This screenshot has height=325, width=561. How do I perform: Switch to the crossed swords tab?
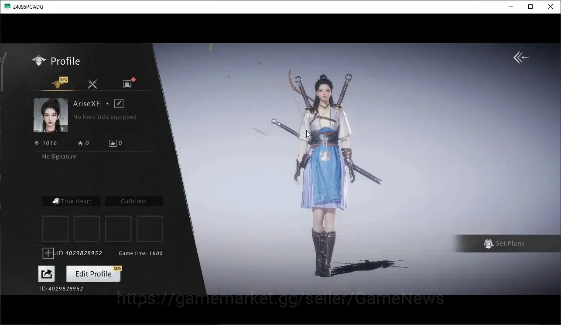point(92,84)
